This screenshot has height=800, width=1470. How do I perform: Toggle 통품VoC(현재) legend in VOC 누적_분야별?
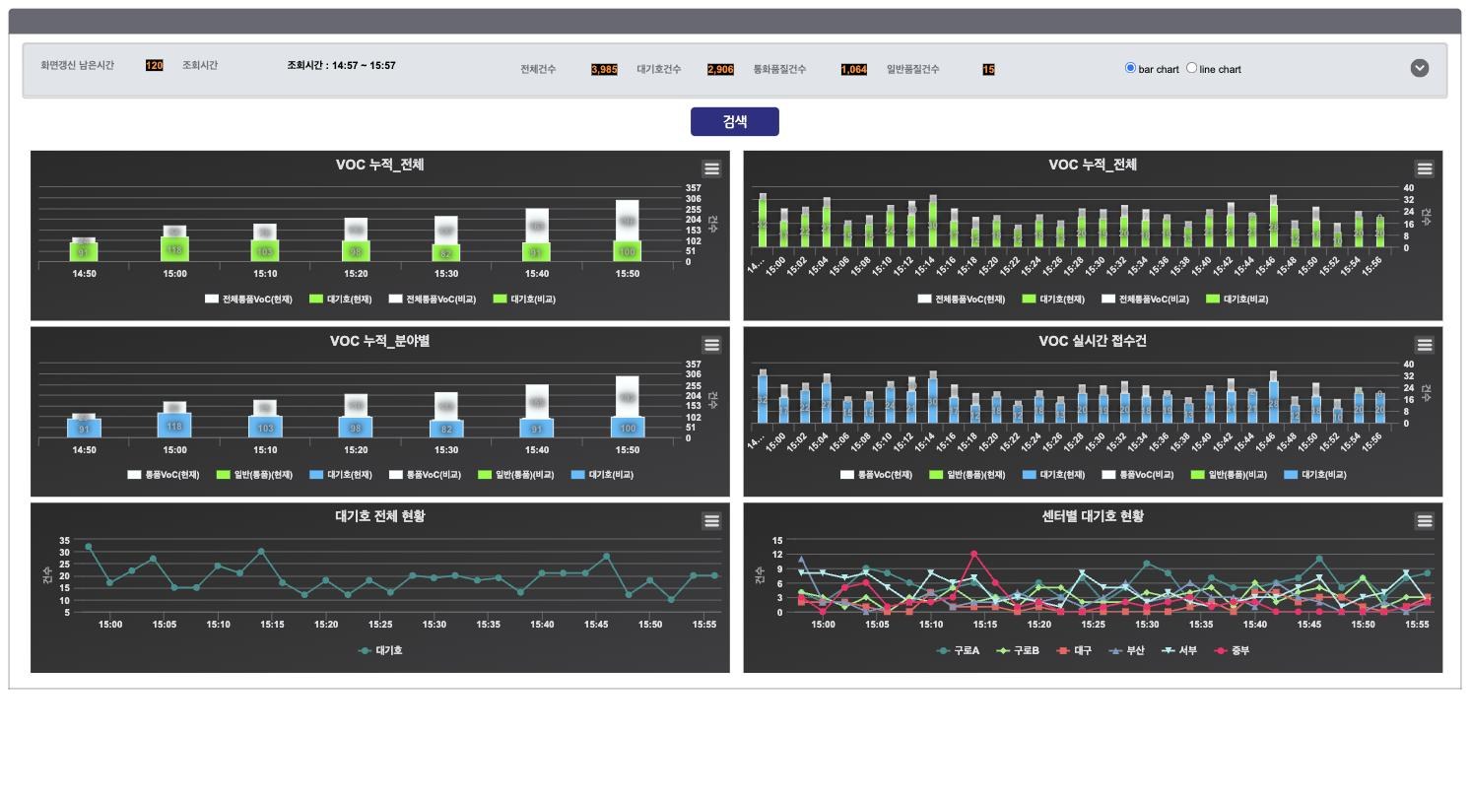point(164,475)
